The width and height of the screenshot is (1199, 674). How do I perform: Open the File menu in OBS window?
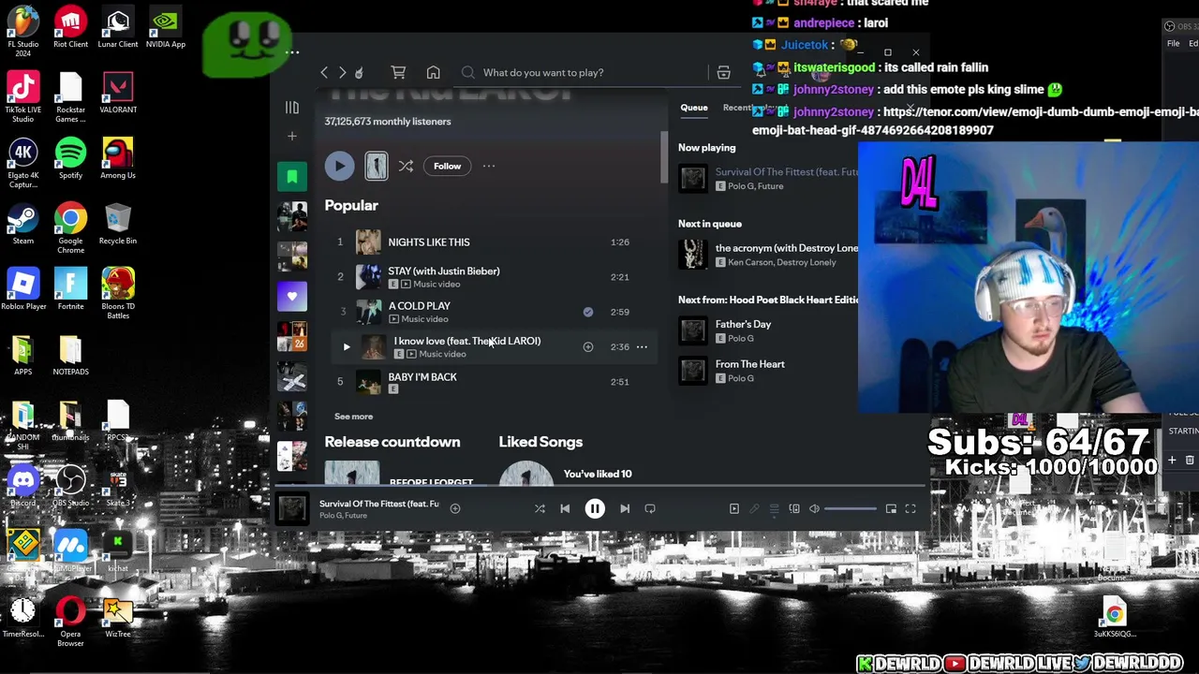[1173, 43]
